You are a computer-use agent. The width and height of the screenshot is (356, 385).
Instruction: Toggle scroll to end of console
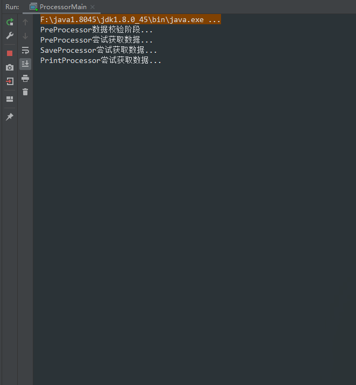click(x=25, y=64)
